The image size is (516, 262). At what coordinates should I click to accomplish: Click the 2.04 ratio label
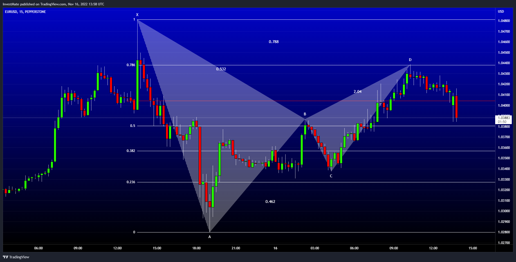pos(358,91)
